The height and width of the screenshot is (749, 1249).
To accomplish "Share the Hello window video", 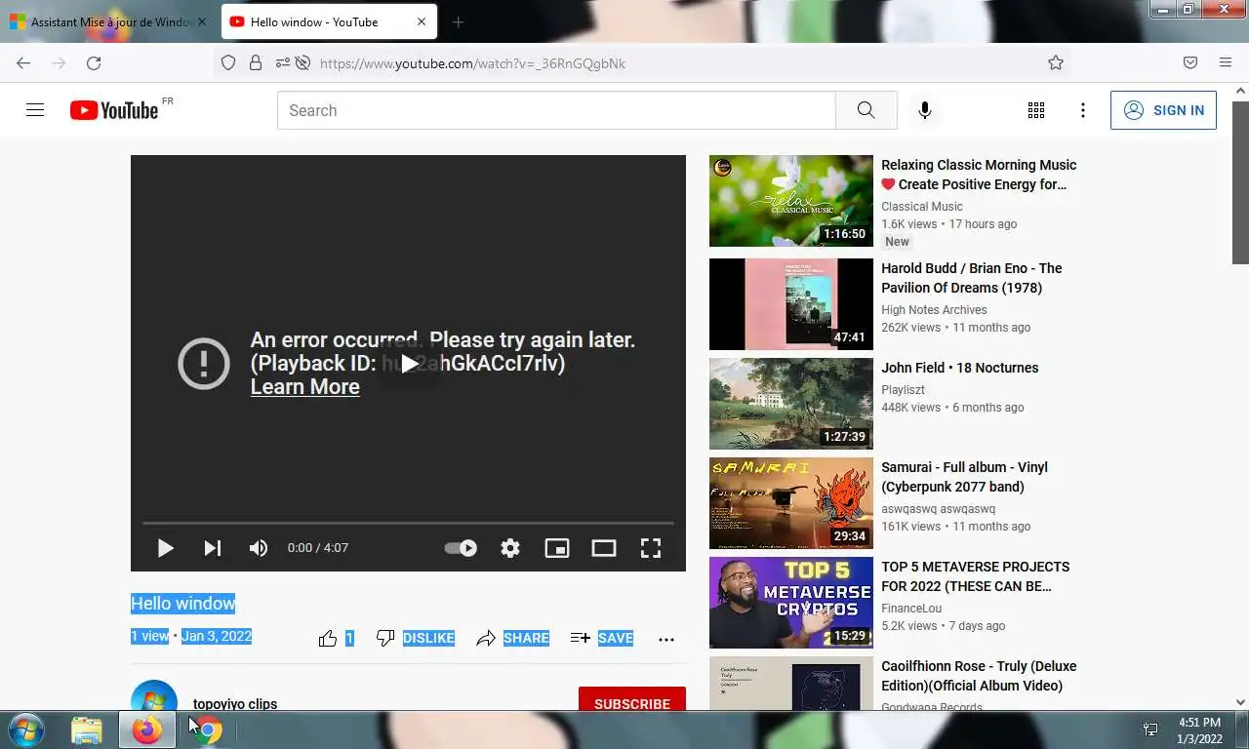I will tap(512, 639).
